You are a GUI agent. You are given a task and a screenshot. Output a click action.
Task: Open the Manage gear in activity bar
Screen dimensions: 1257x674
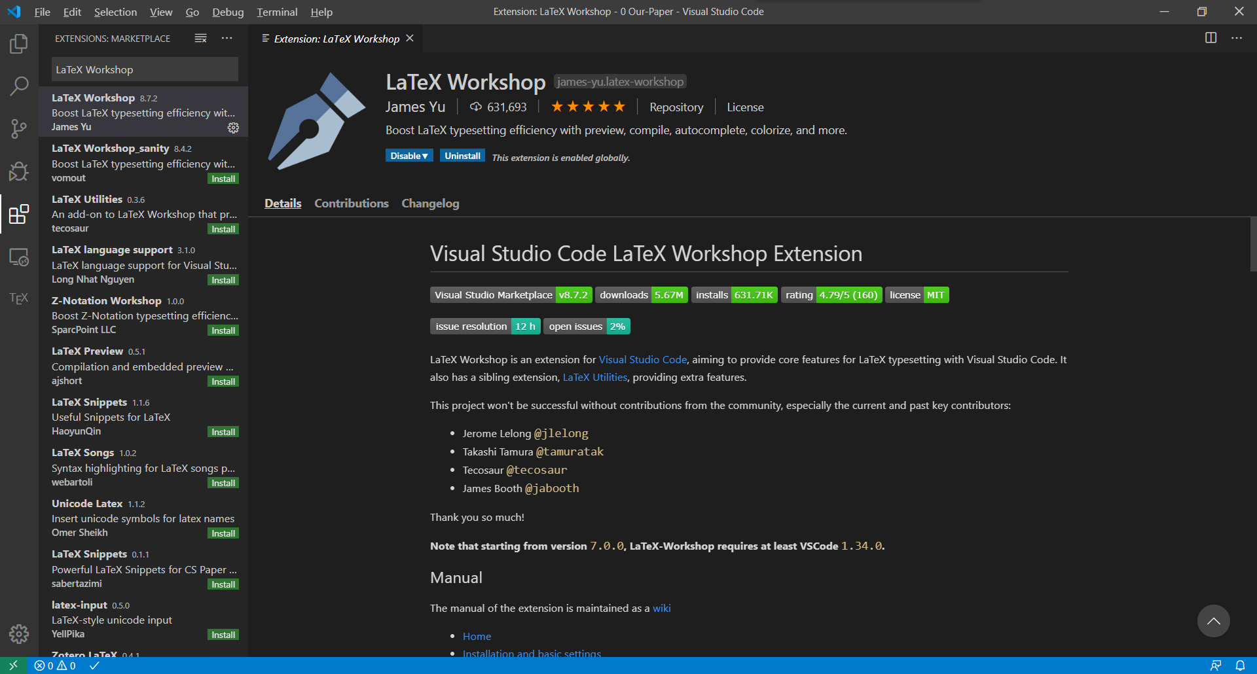19,633
